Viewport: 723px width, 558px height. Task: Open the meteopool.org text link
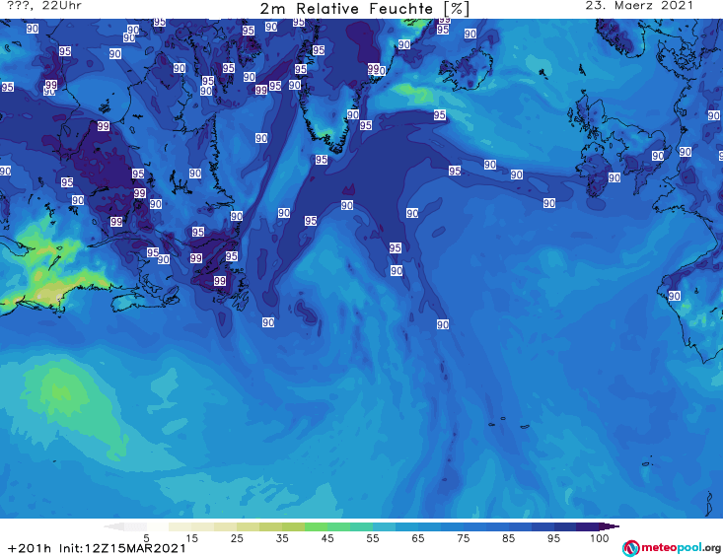pyautogui.click(x=681, y=548)
